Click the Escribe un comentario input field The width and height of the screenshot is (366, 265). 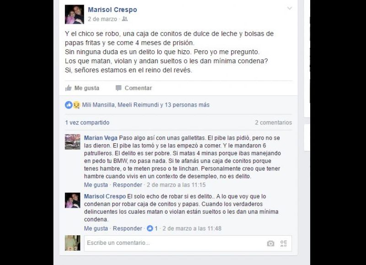[188, 243]
